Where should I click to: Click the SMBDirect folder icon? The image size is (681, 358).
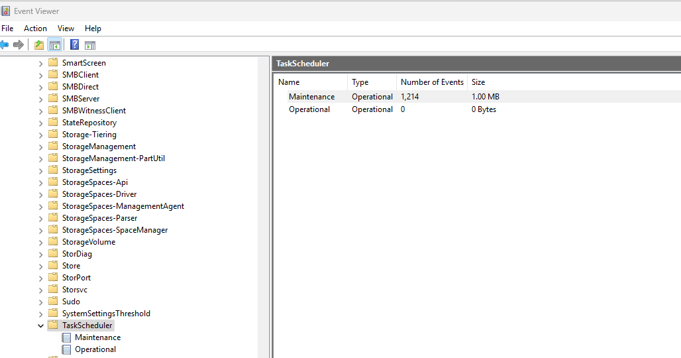(x=53, y=86)
